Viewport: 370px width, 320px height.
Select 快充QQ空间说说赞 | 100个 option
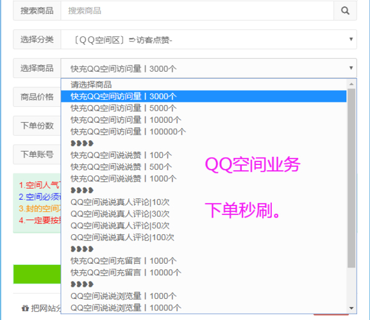pyautogui.click(x=203, y=155)
